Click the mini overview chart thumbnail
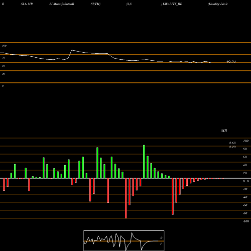 (x=124, y=240)
